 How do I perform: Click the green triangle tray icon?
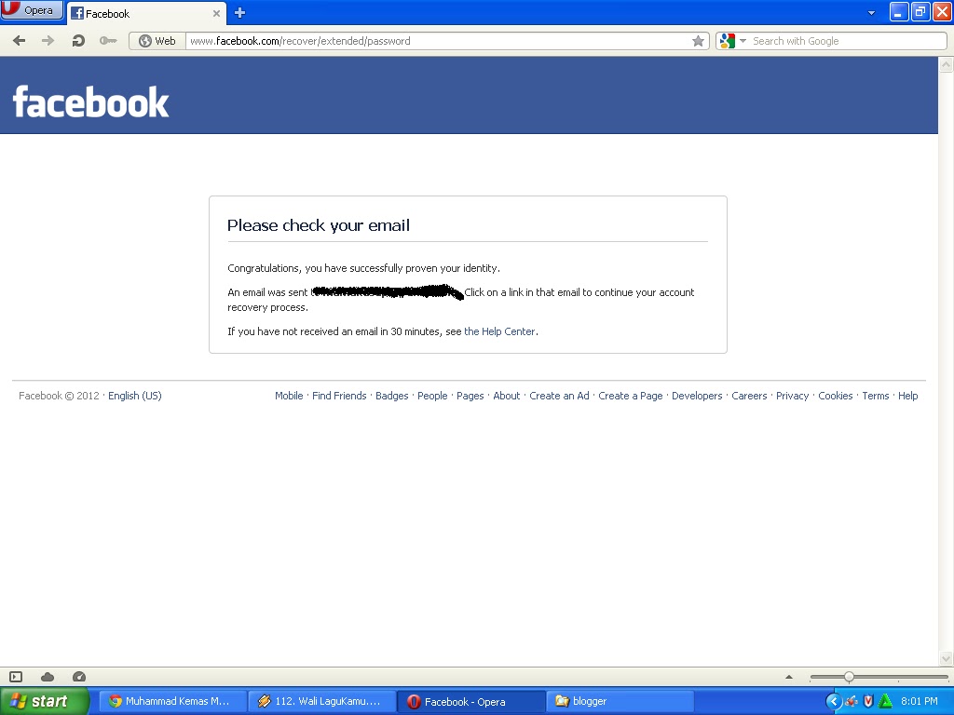click(x=886, y=702)
